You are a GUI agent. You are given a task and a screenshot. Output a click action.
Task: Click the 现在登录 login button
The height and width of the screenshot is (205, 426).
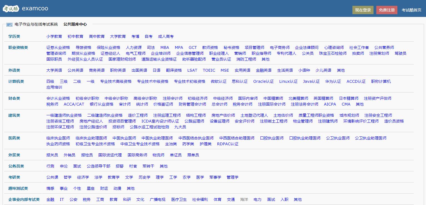click(x=363, y=9)
